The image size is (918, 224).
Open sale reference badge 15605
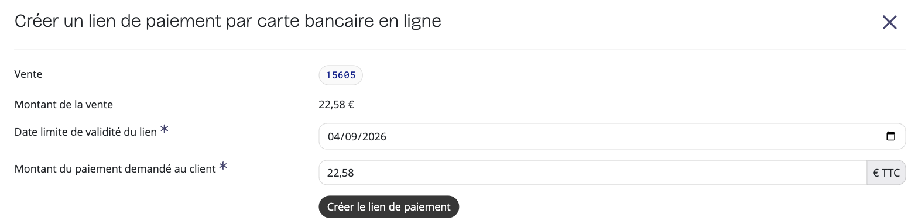click(x=341, y=75)
